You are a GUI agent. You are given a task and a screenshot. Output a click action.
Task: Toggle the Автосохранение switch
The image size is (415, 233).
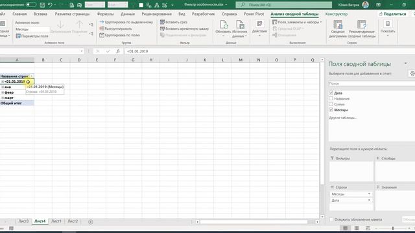[x=31, y=5]
